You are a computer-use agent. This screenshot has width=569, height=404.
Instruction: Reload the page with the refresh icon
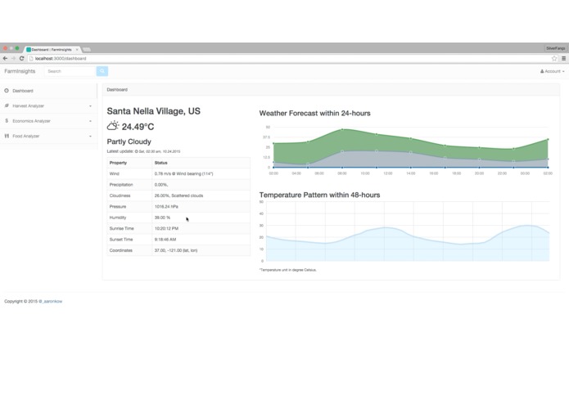tap(22, 58)
